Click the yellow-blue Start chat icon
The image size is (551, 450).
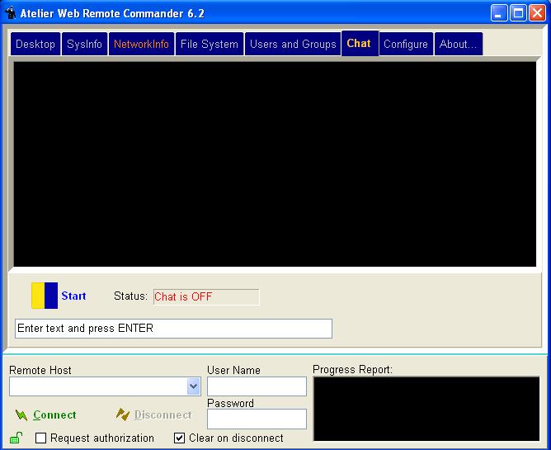(x=45, y=296)
